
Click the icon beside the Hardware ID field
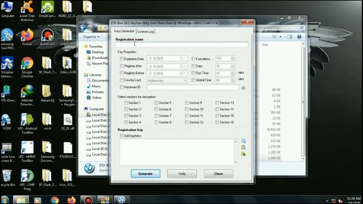click(243, 88)
